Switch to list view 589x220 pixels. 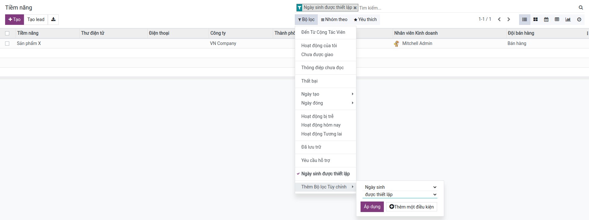(525, 19)
